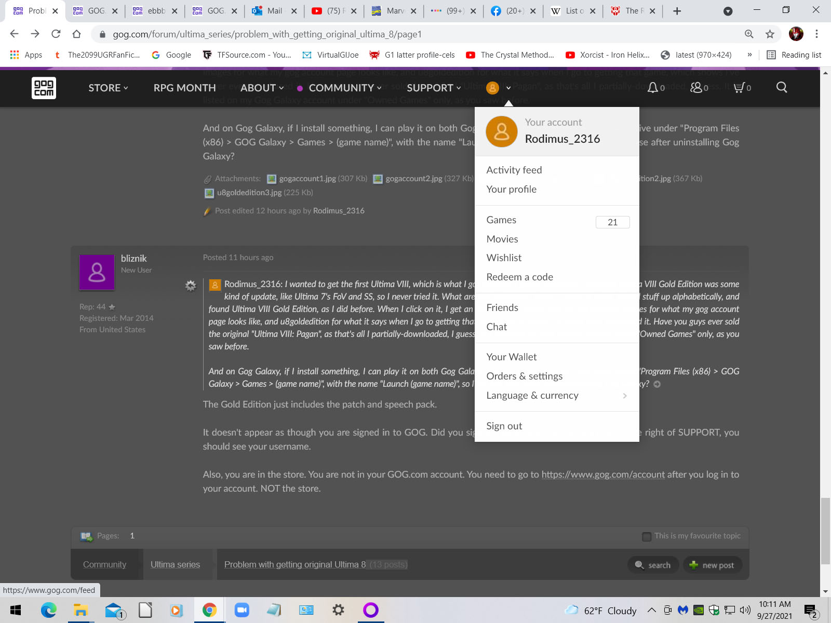The width and height of the screenshot is (831, 623).
Task: Click the orange account avatar in header
Action: [492, 88]
